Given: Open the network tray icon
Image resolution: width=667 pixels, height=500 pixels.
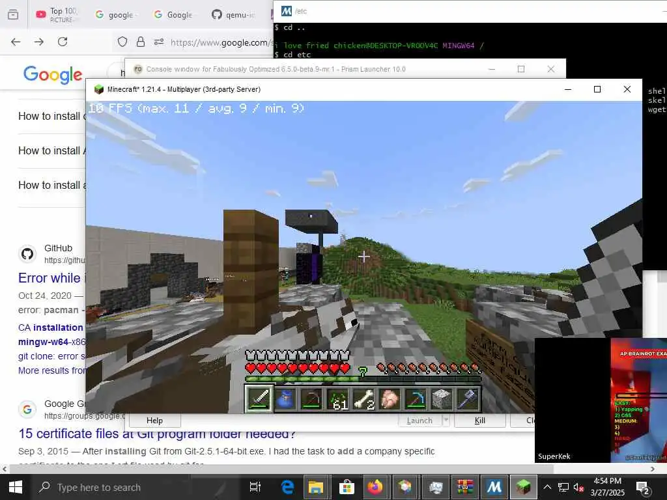Looking at the screenshot, I should point(563,487).
